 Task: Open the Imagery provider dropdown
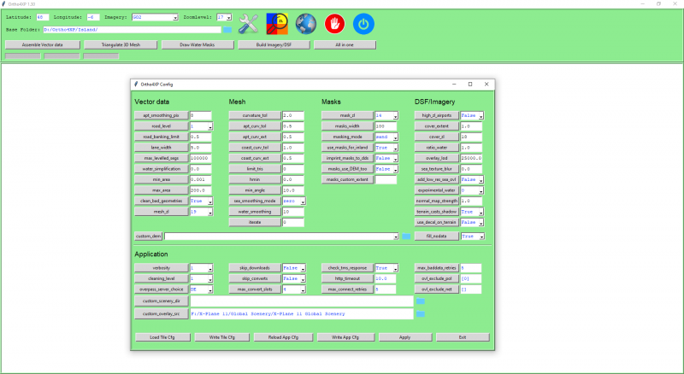(x=175, y=17)
